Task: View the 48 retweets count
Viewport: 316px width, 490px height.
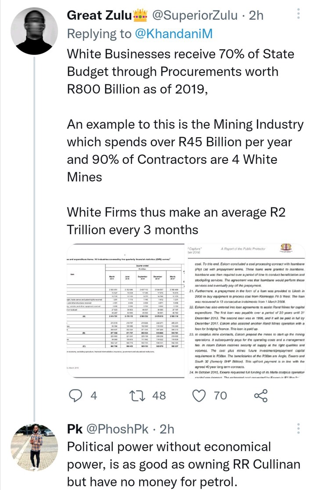Action: pos(159,396)
